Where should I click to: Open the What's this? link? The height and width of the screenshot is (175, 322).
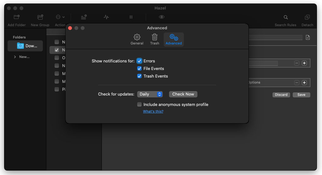click(153, 111)
